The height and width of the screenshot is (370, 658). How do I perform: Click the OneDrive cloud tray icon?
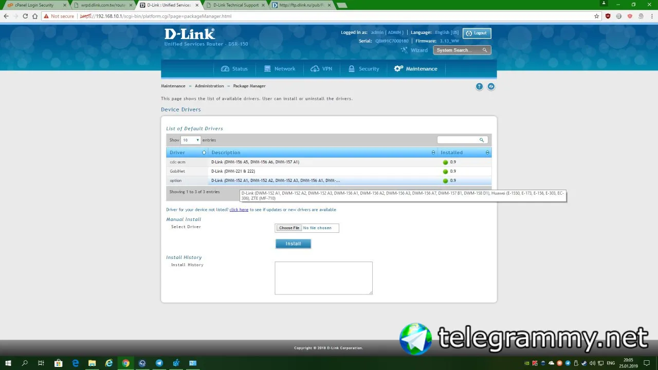coord(552,363)
